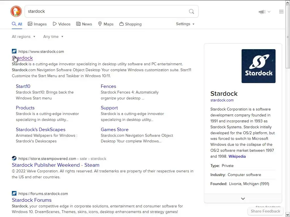Click Stardock favicon beside www.stardock.com
The height and width of the screenshot is (217, 290).
coord(14,51)
